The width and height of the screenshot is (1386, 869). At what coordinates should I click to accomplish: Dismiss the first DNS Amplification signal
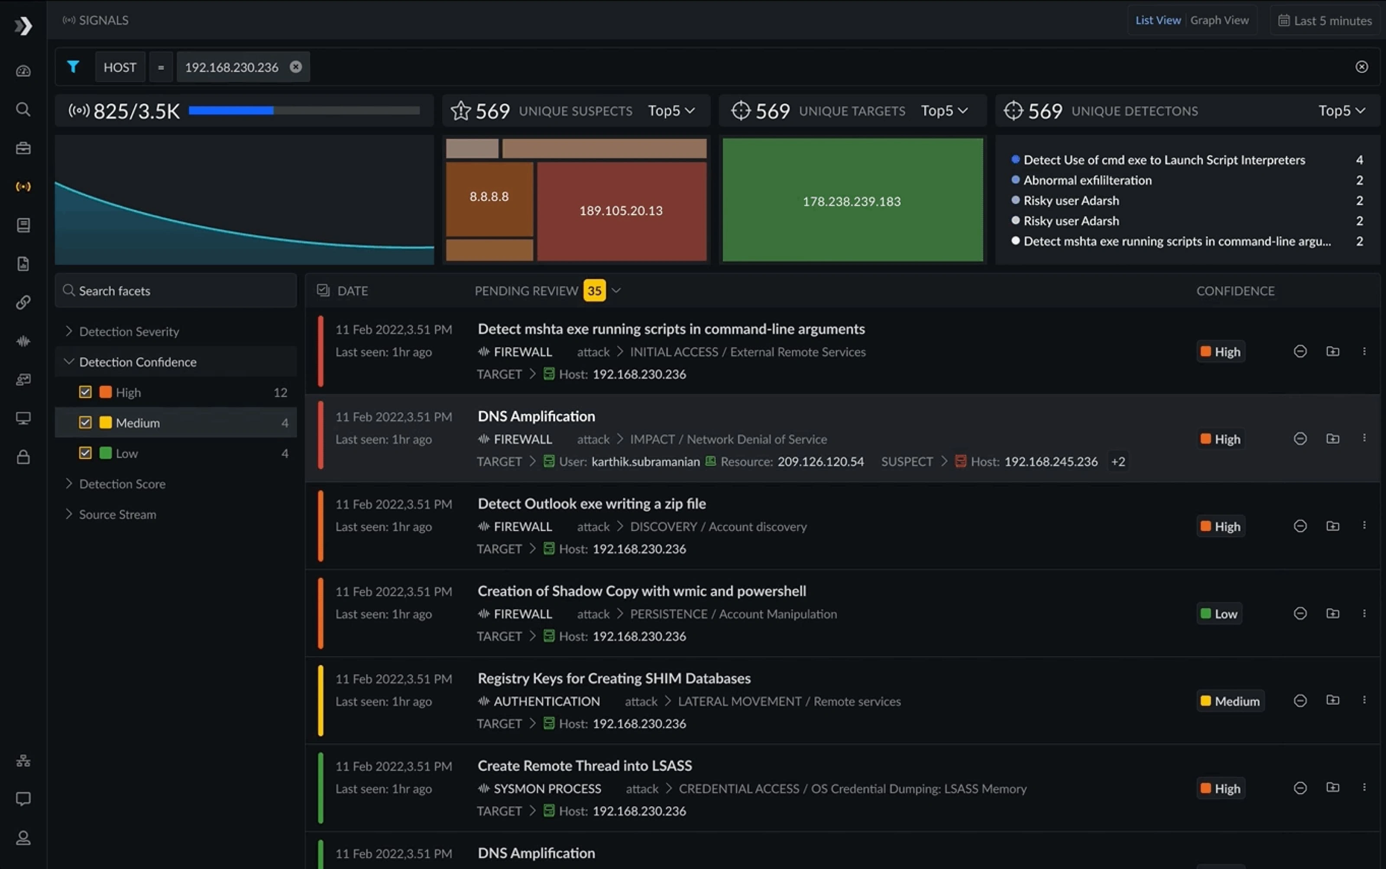pos(1300,438)
